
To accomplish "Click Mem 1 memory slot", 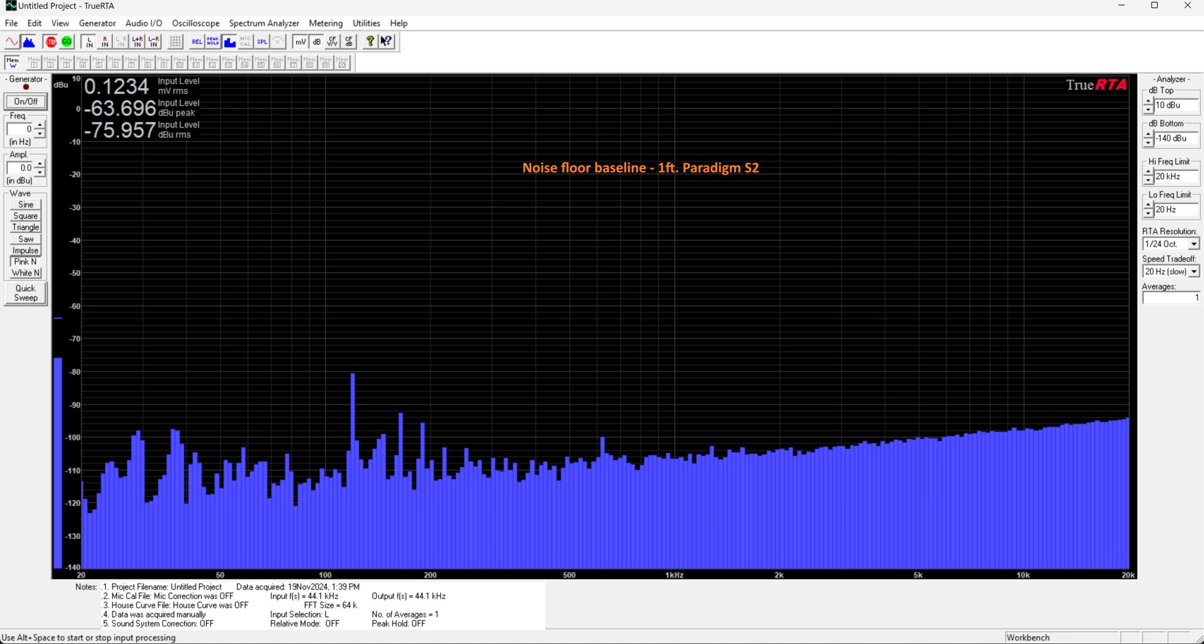I will pos(34,62).
